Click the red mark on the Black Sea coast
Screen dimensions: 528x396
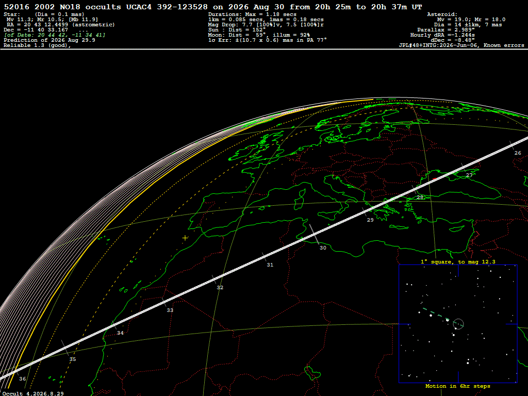pos(435,179)
